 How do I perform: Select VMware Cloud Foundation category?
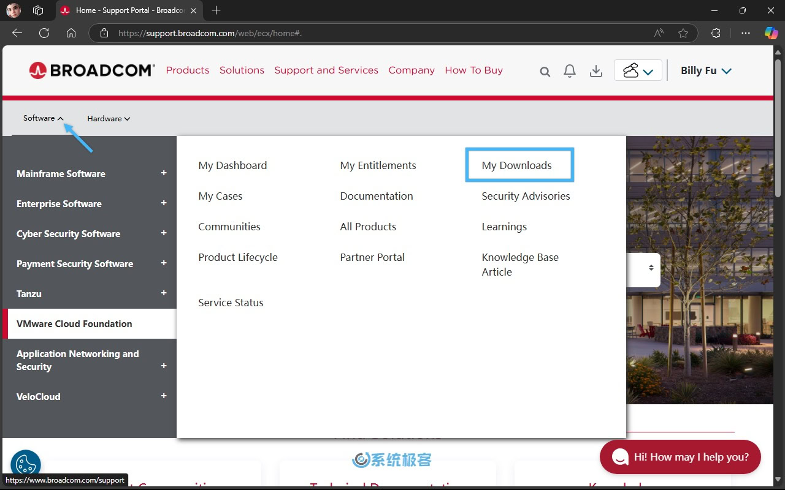(90, 324)
